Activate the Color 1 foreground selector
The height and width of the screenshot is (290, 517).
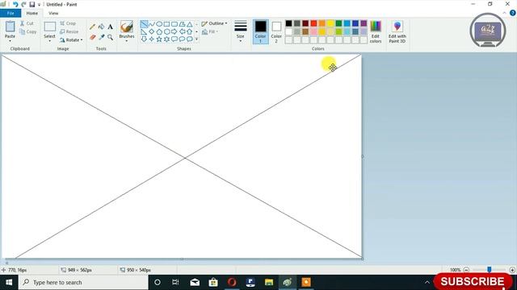[x=260, y=31]
